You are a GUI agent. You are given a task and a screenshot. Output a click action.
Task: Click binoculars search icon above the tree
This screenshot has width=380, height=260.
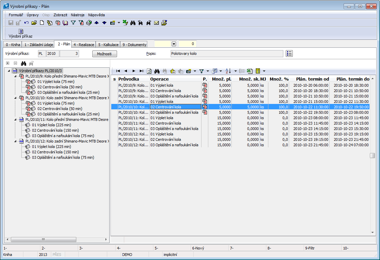24,63
